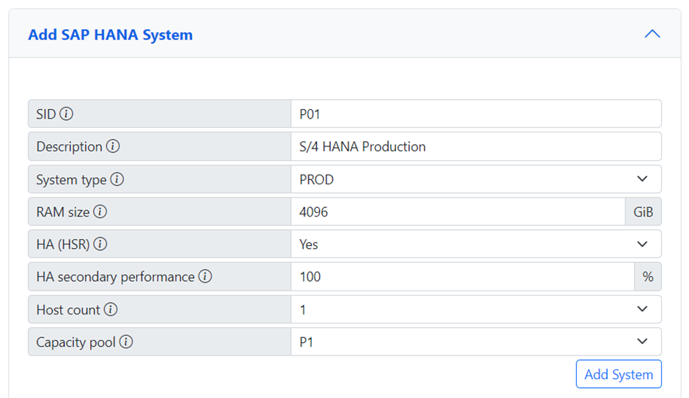Click the SID label text
Viewport: 689px width, 398px height.
[46, 114]
